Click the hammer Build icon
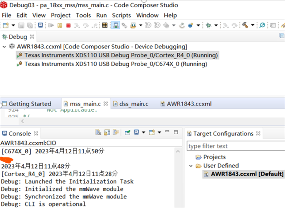This screenshot has height=208, width=285. 245,25
